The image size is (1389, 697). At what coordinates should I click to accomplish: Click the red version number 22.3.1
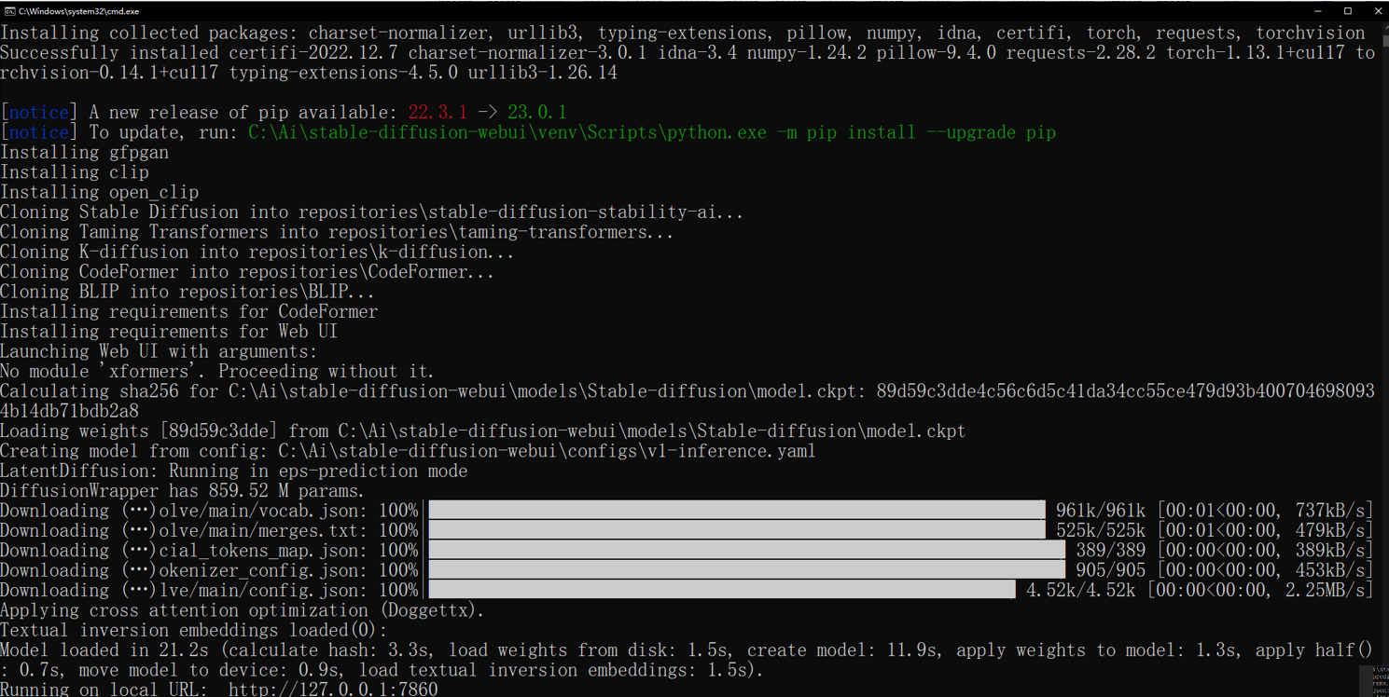[x=438, y=113]
